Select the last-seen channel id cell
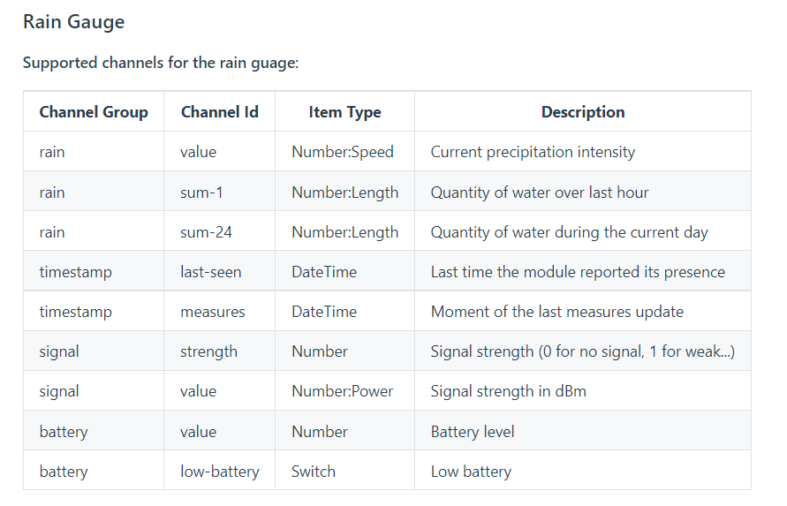 (x=210, y=272)
